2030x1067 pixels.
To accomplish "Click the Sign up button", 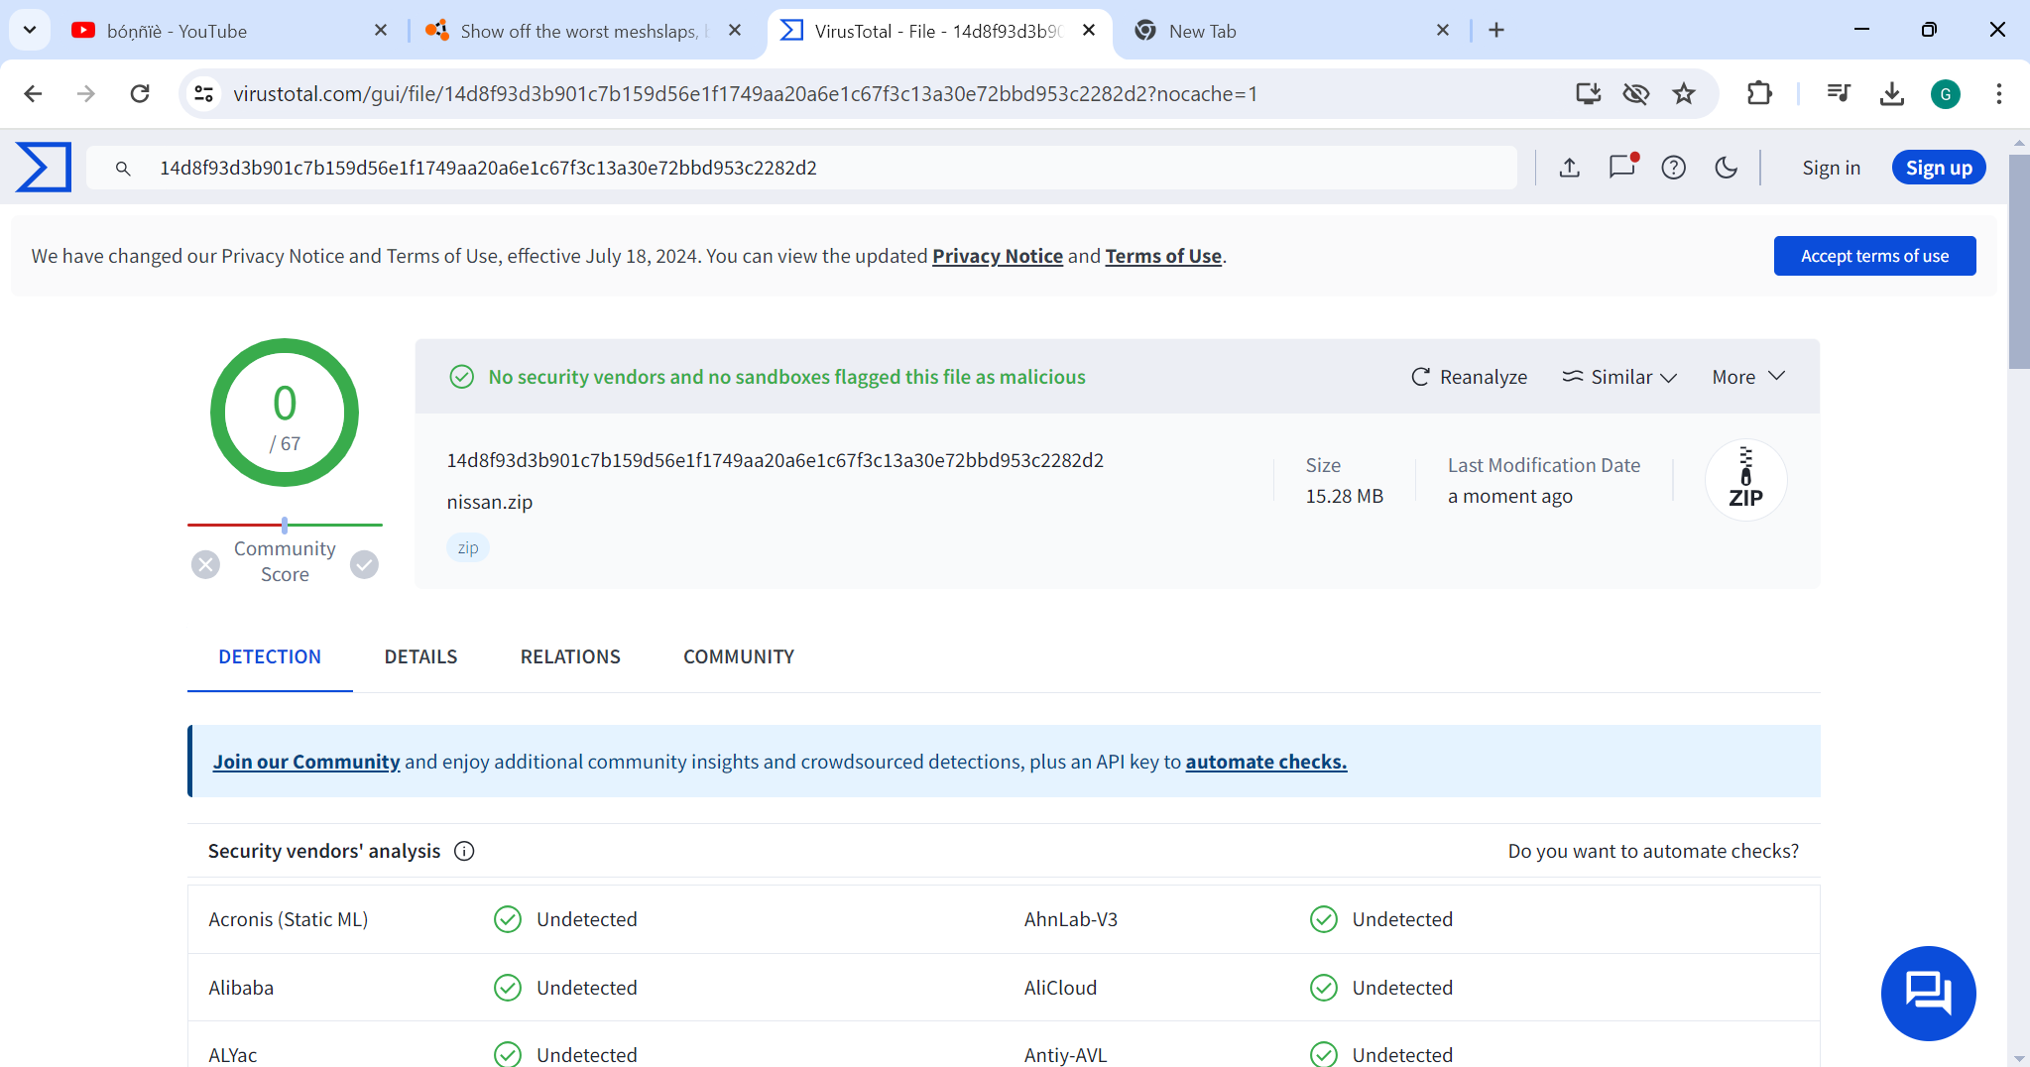I will click(1939, 168).
